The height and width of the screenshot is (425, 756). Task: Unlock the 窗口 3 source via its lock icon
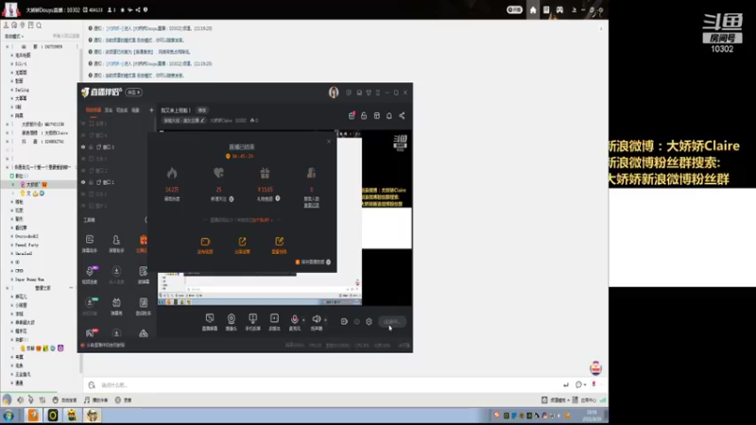click(91, 147)
